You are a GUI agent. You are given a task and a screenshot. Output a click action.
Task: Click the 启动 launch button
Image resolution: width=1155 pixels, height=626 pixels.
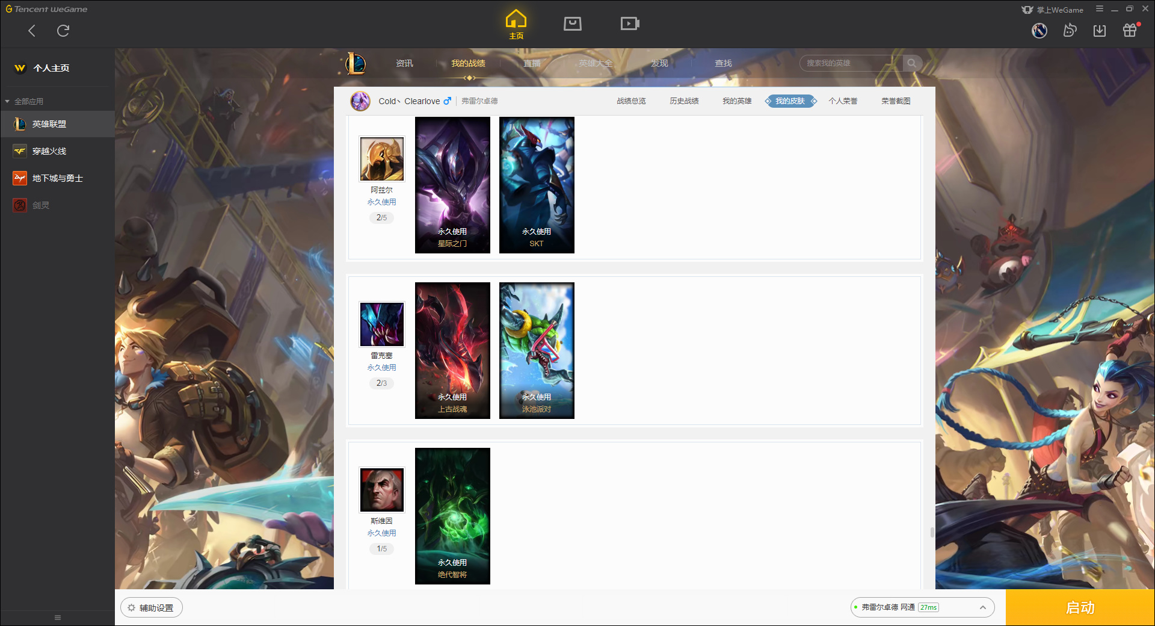point(1080,607)
